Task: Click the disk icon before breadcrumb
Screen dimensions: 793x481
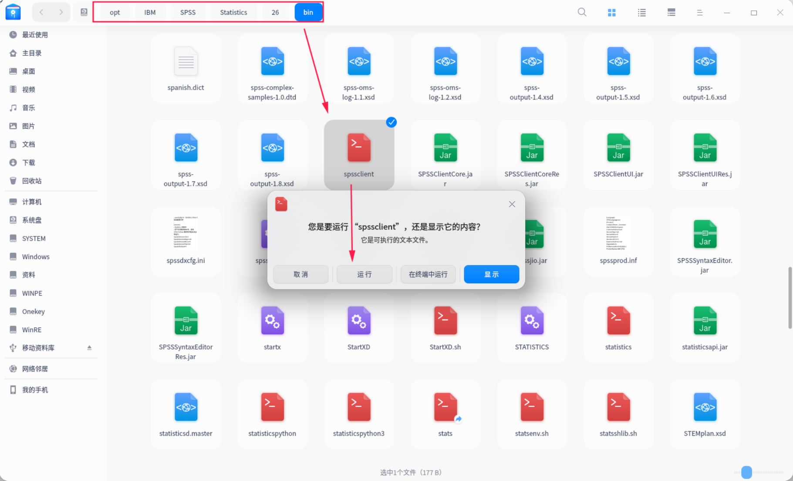Action: click(x=84, y=12)
